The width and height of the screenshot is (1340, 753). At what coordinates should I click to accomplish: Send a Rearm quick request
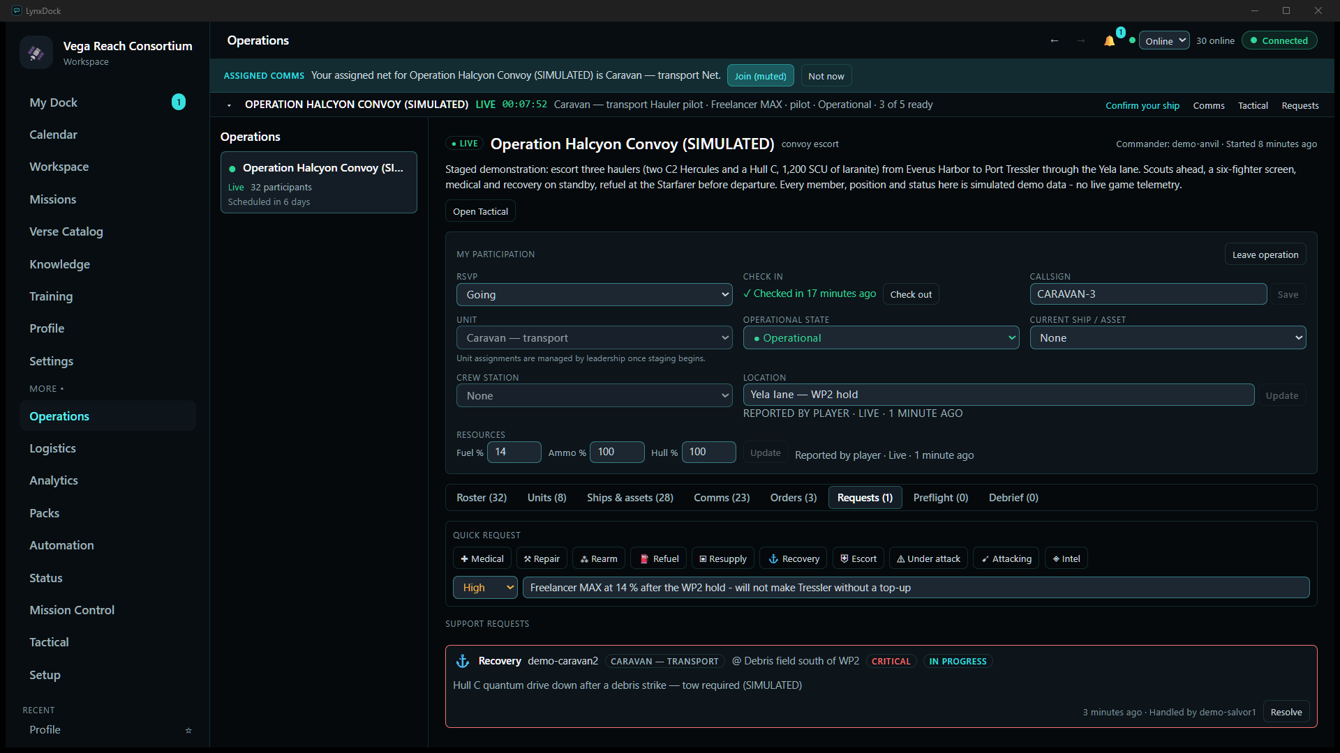pyautogui.click(x=599, y=558)
